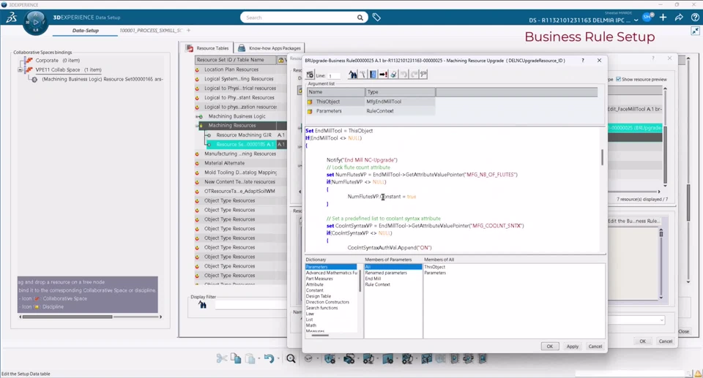Open the help question mark icon in top bar

(x=695, y=18)
